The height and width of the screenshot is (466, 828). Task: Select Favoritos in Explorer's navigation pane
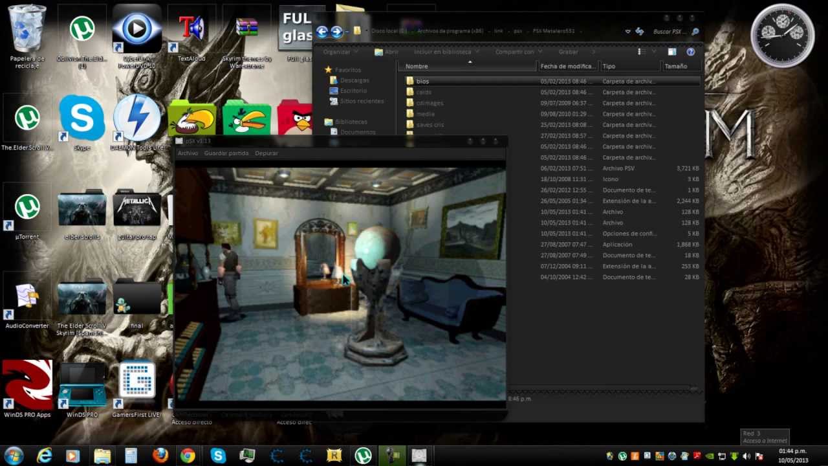348,70
